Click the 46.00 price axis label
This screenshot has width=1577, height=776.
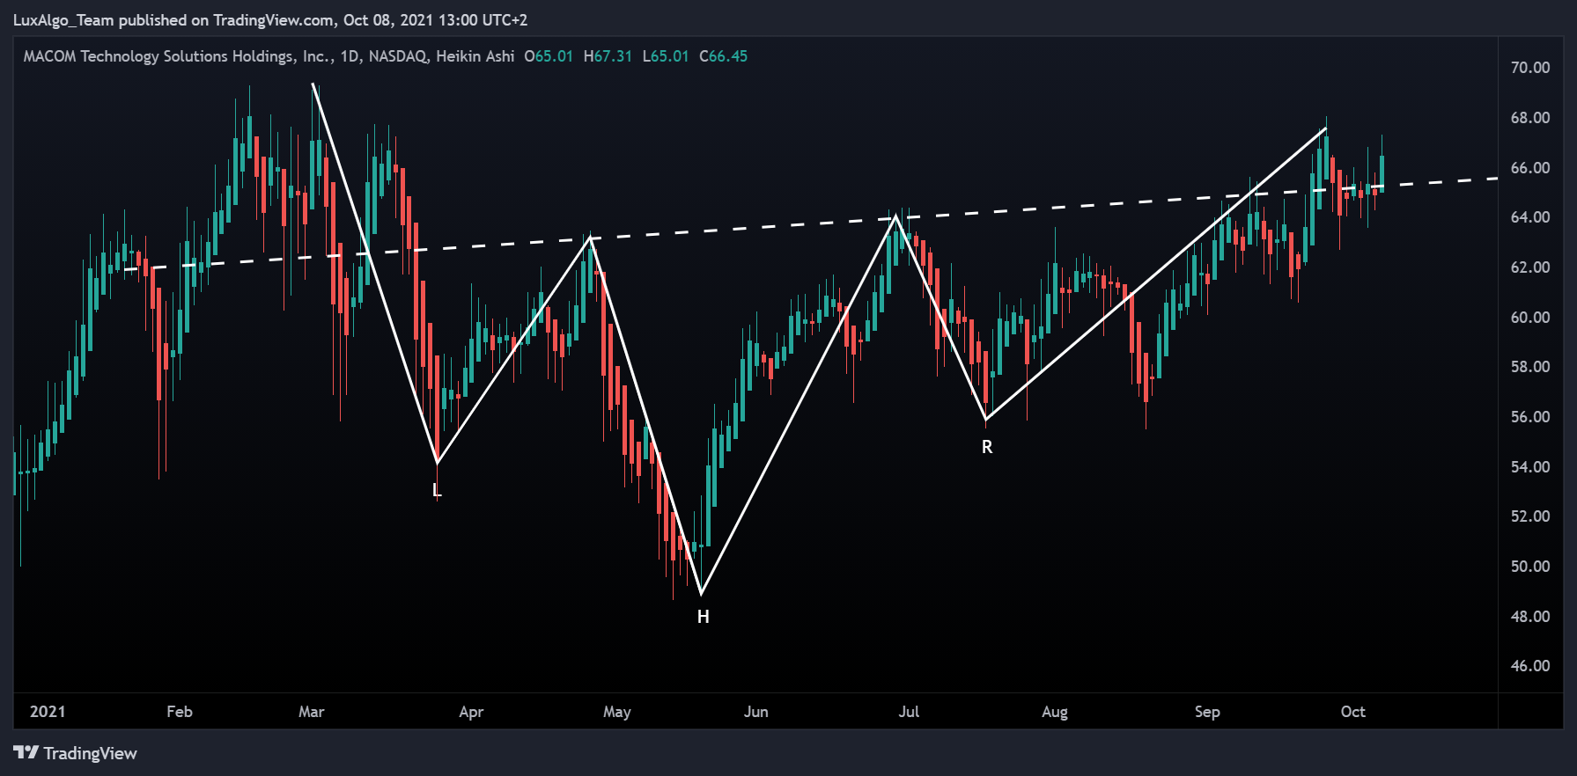click(x=1530, y=666)
